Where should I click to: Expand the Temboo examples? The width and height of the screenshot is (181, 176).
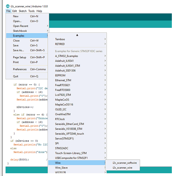77,39
